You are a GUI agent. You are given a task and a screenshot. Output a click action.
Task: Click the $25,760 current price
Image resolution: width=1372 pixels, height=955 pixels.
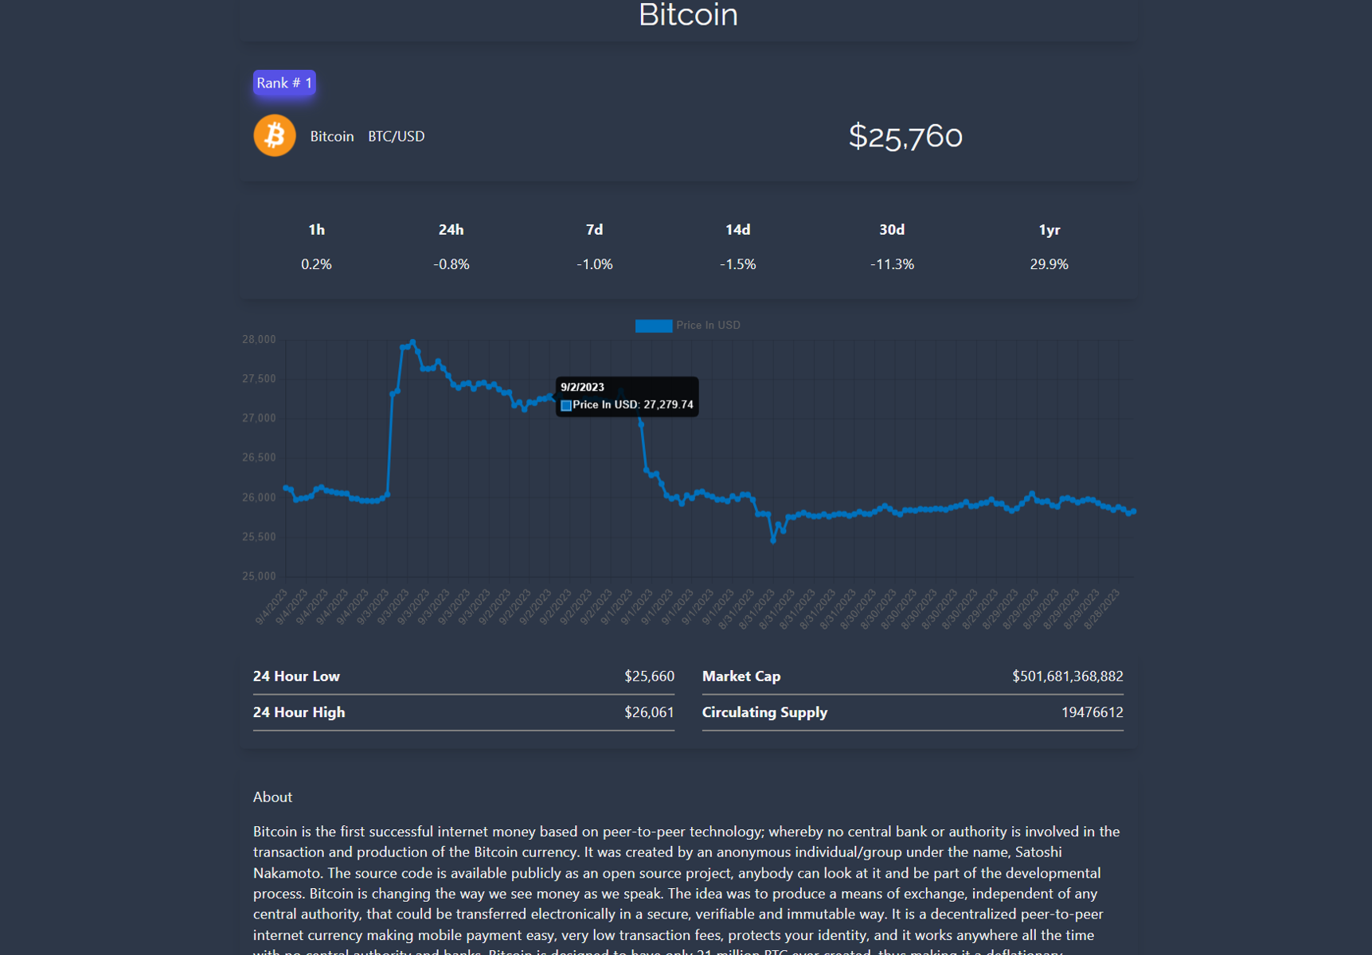tap(905, 137)
